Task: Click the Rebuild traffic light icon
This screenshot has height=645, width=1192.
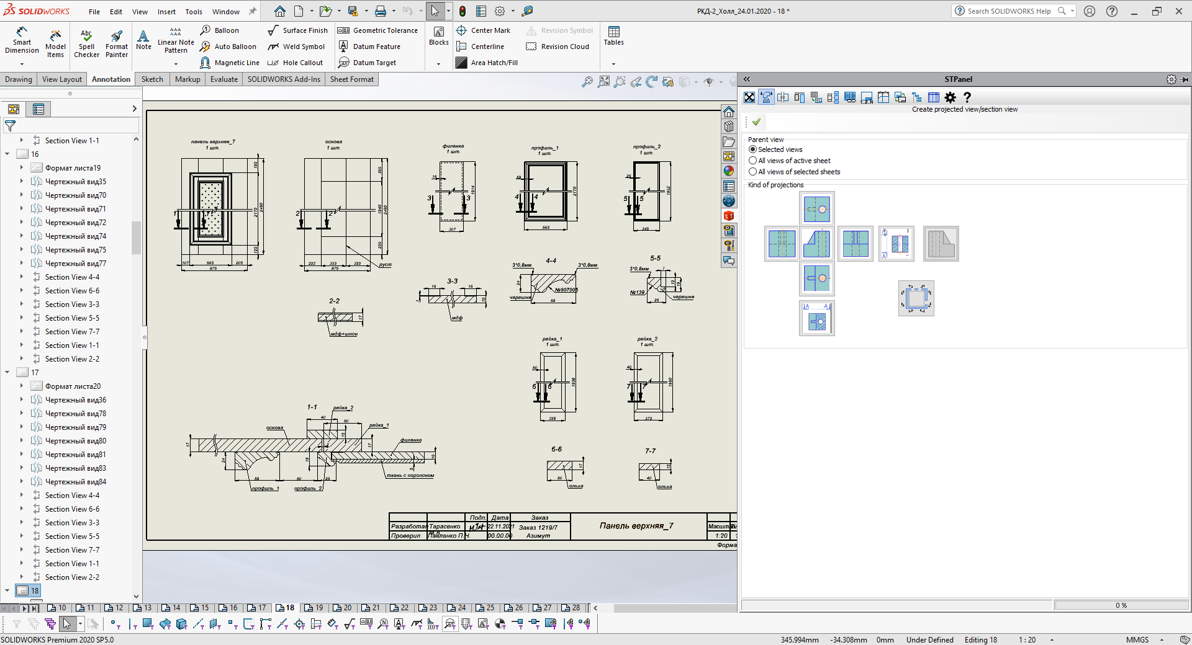Action: 463,11
